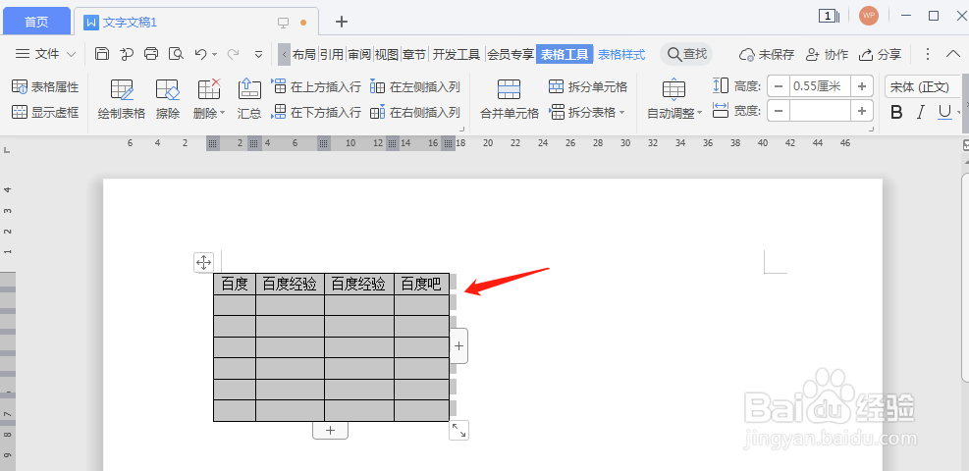
Task: Toggle Italic formatting
Action: tap(921, 112)
